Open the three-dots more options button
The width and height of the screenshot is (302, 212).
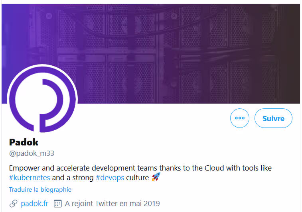point(240,118)
